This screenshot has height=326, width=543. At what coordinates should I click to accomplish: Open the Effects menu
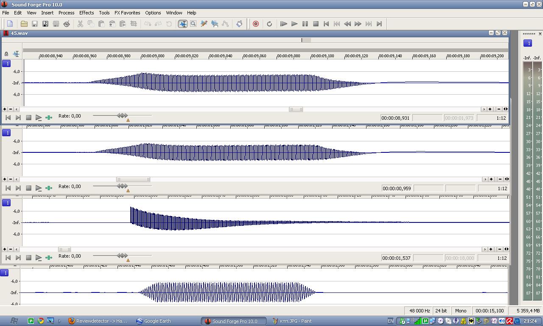coord(87,13)
